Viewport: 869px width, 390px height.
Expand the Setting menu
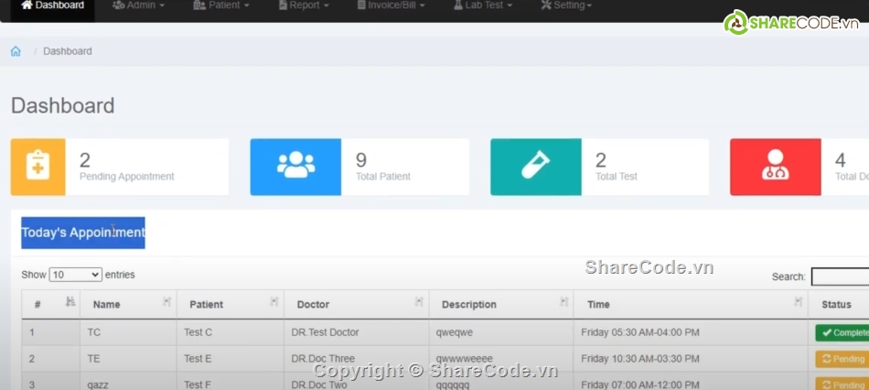[566, 5]
